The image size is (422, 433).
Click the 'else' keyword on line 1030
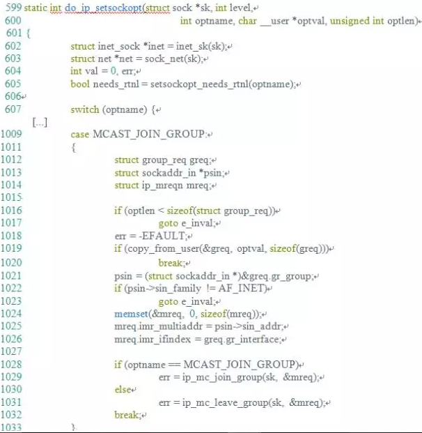[x=123, y=389]
